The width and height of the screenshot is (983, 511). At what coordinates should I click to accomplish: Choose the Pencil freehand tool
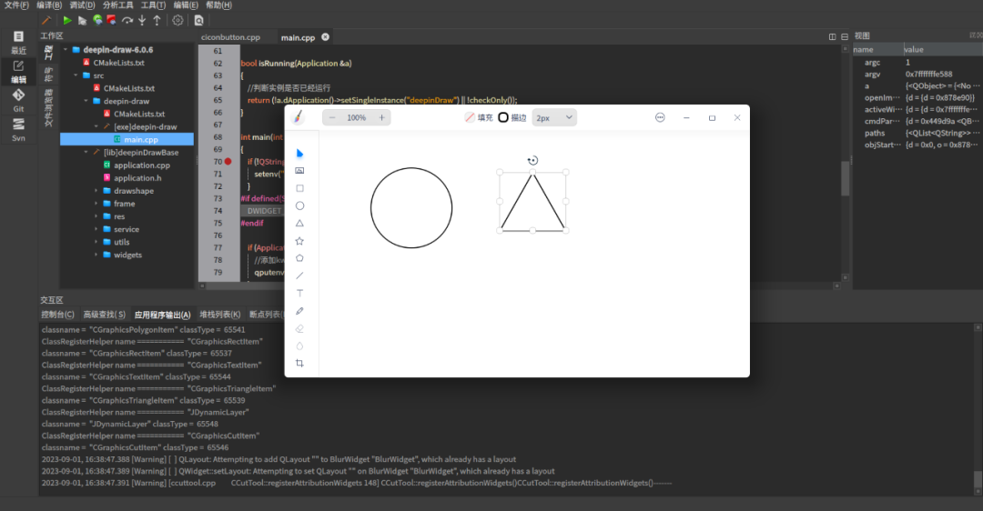(x=299, y=311)
